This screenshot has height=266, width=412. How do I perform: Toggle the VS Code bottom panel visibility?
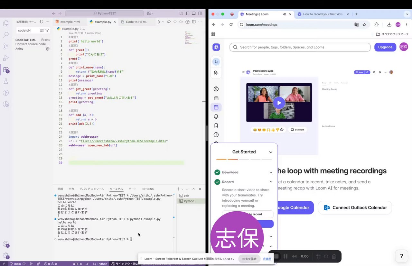click(x=194, y=14)
